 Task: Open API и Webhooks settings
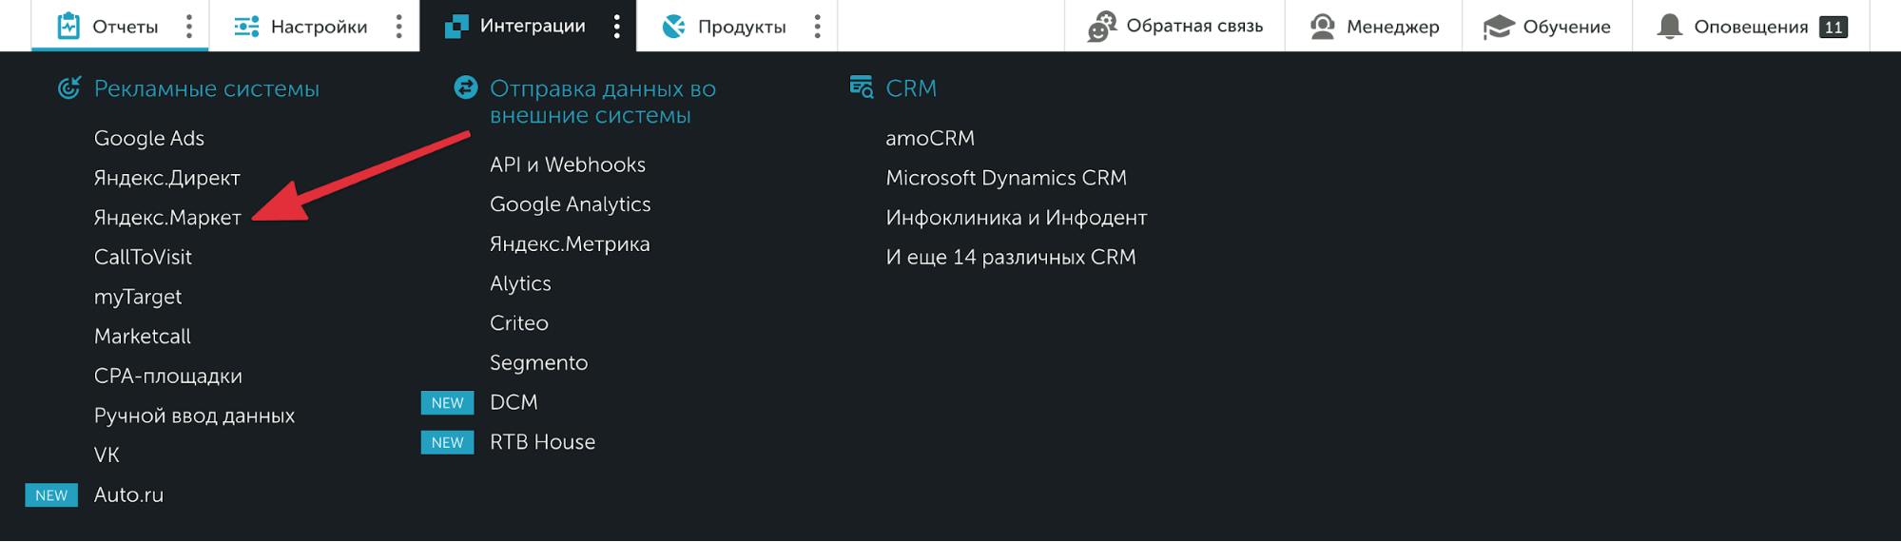(x=567, y=165)
